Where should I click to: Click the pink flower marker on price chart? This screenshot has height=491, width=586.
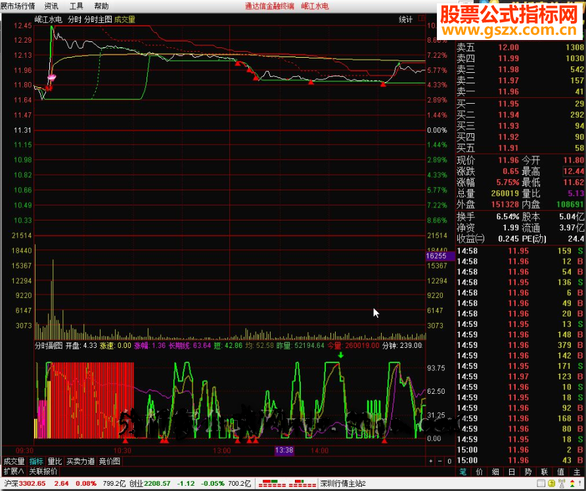(x=52, y=77)
